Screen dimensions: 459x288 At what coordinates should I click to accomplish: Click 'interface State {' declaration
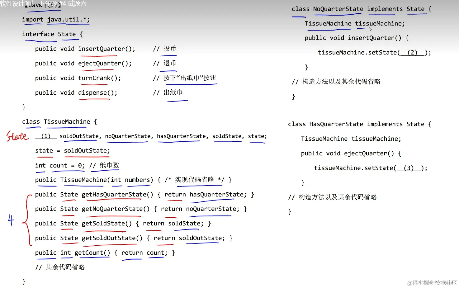[52, 34]
